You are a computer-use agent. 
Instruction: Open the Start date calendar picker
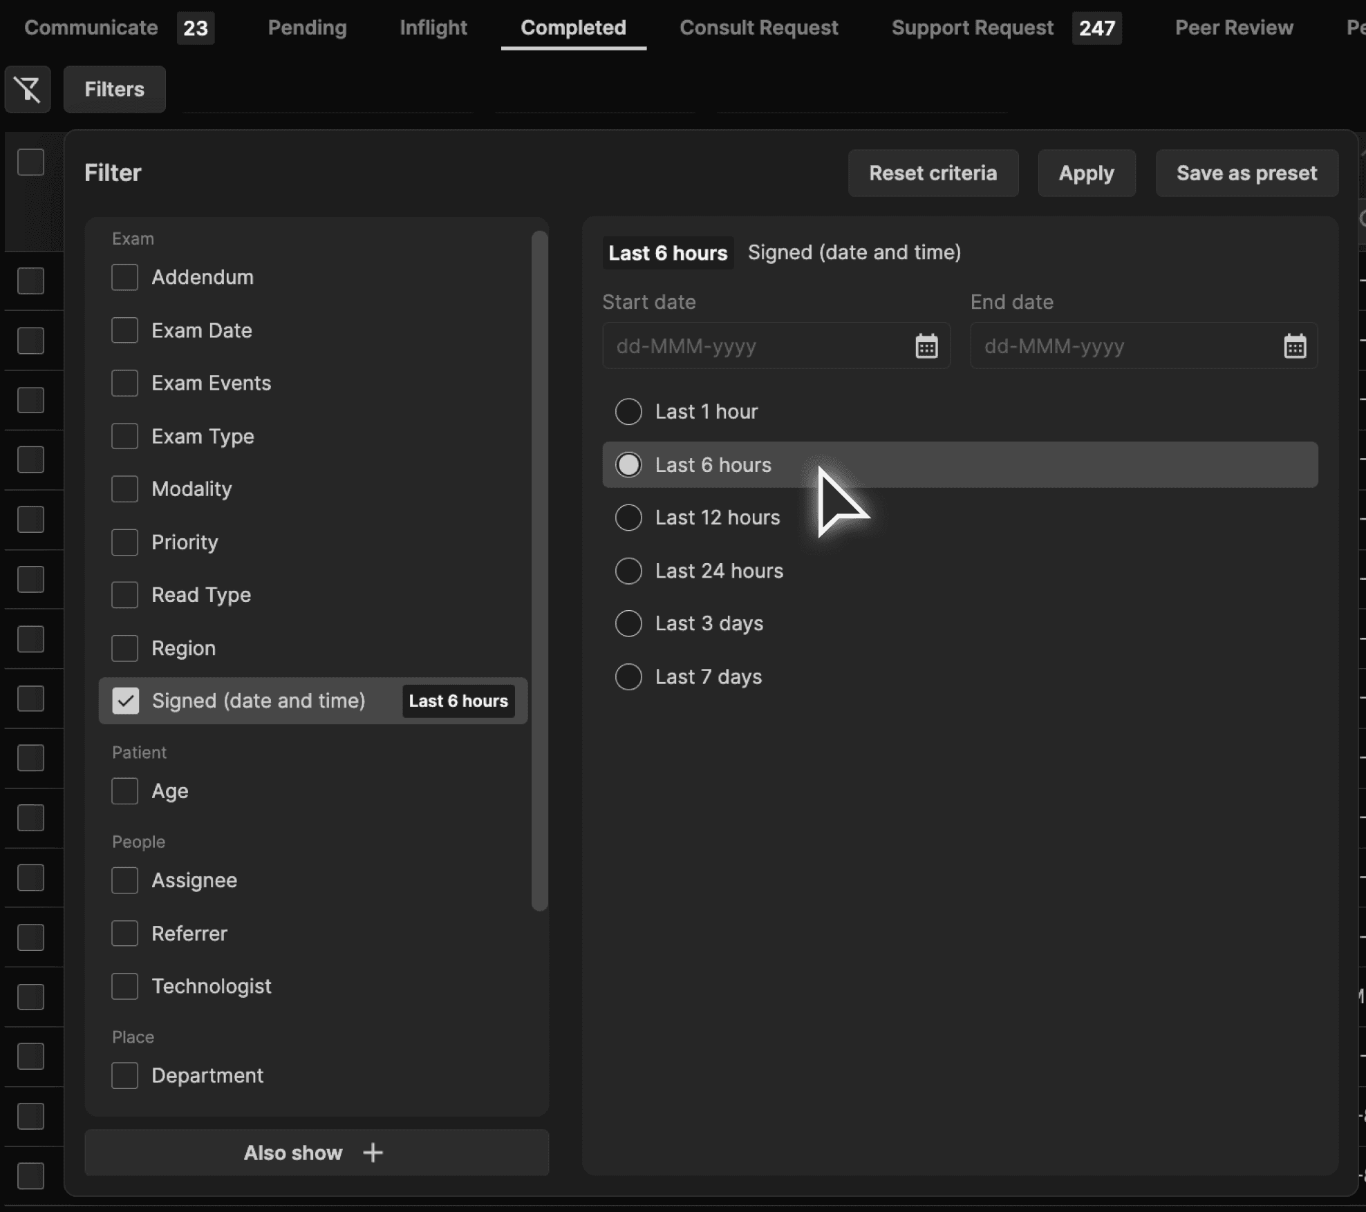coord(926,345)
